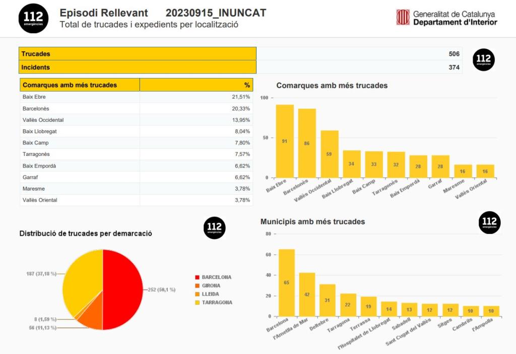This screenshot has width=516, height=354.
Task: Click the Baix Ebre bar showing 91
Action: click(x=285, y=141)
